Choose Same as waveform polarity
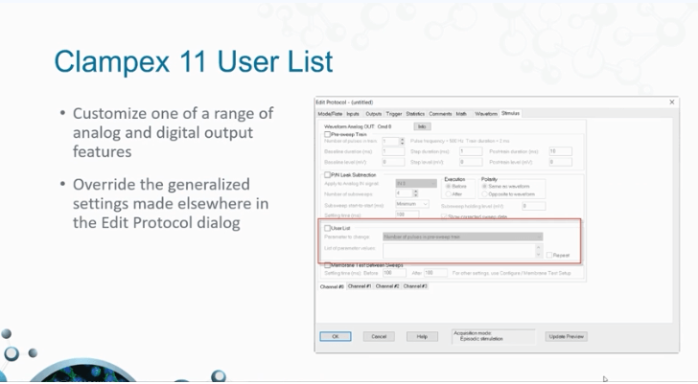Screen dimensions: 698x384 [x=485, y=186]
